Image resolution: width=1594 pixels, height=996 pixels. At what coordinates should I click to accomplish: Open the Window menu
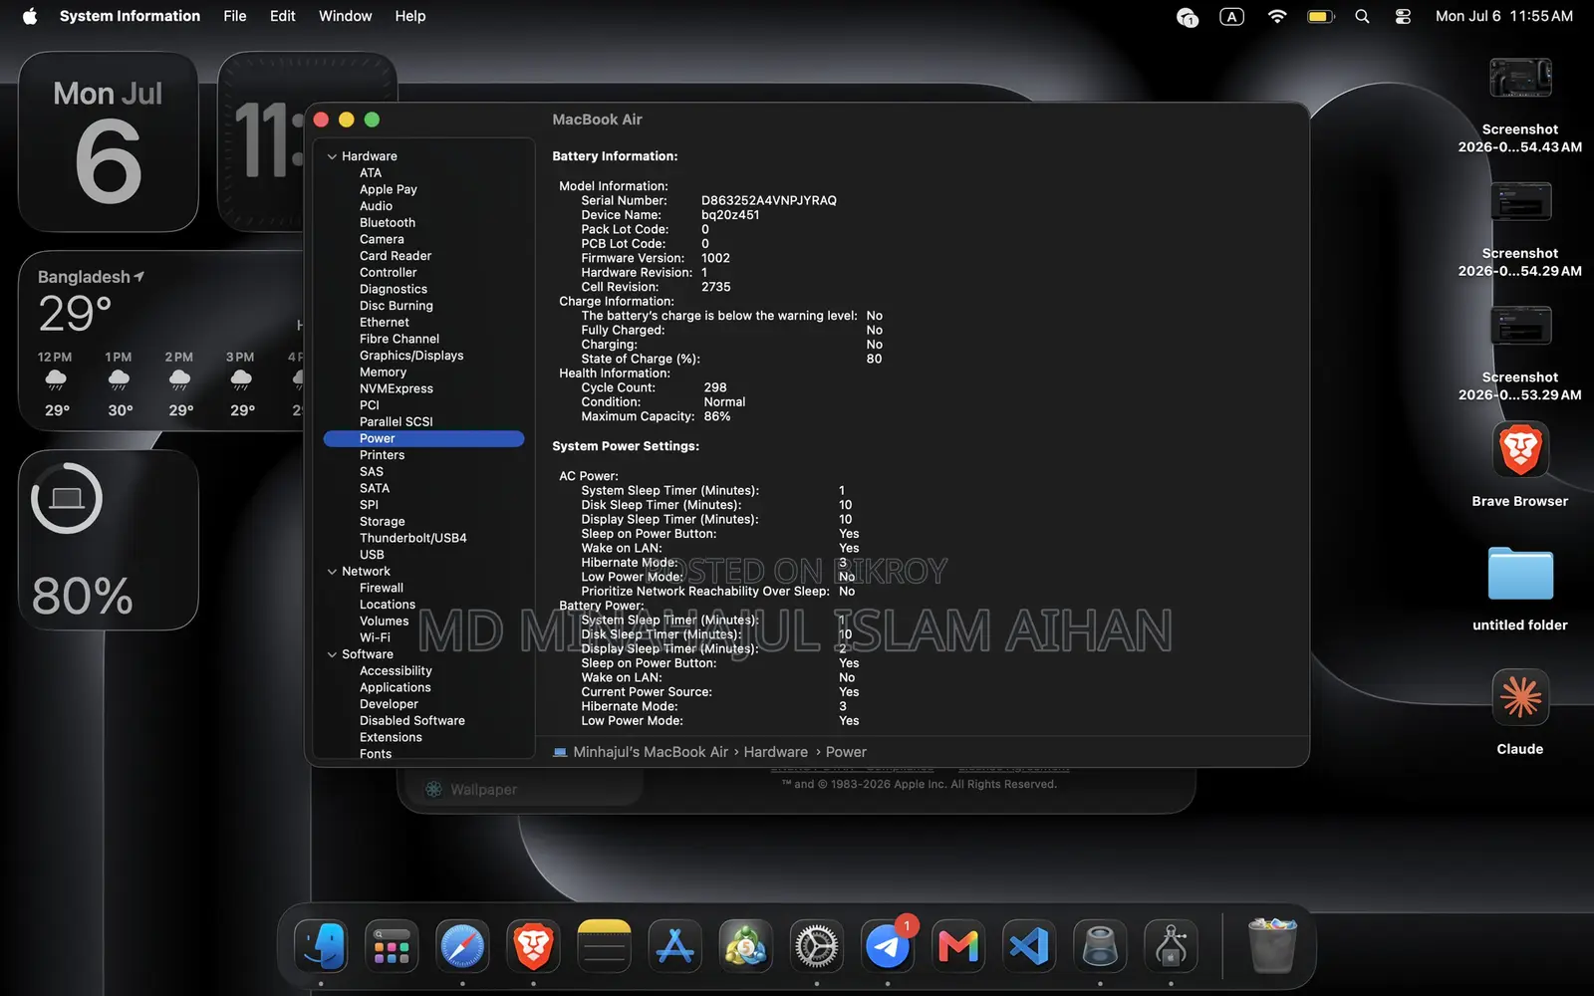pos(345,16)
